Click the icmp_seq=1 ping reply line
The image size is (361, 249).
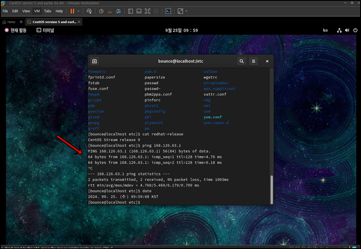point(155,157)
